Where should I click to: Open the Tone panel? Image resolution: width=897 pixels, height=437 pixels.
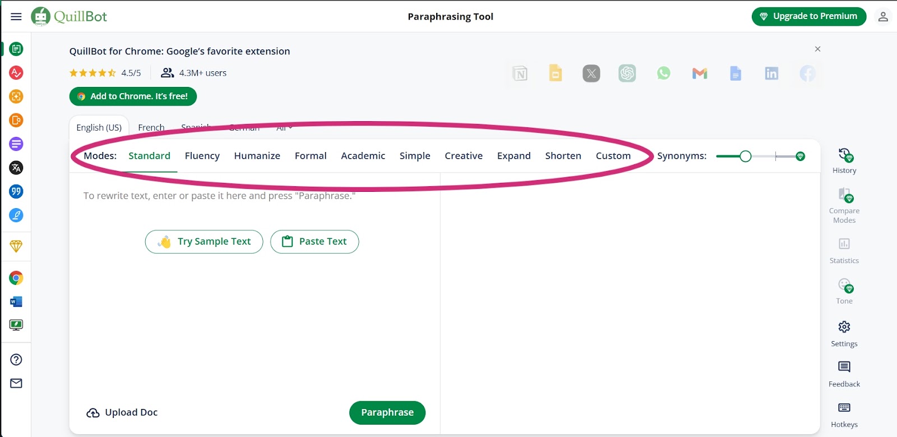click(844, 291)
